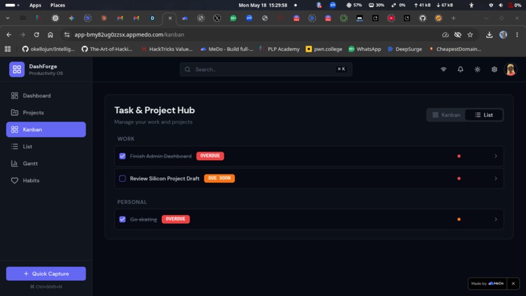The image size is (526, 296).
Task: Click the DUE SOON badge
Action: (x=219, y=178)
